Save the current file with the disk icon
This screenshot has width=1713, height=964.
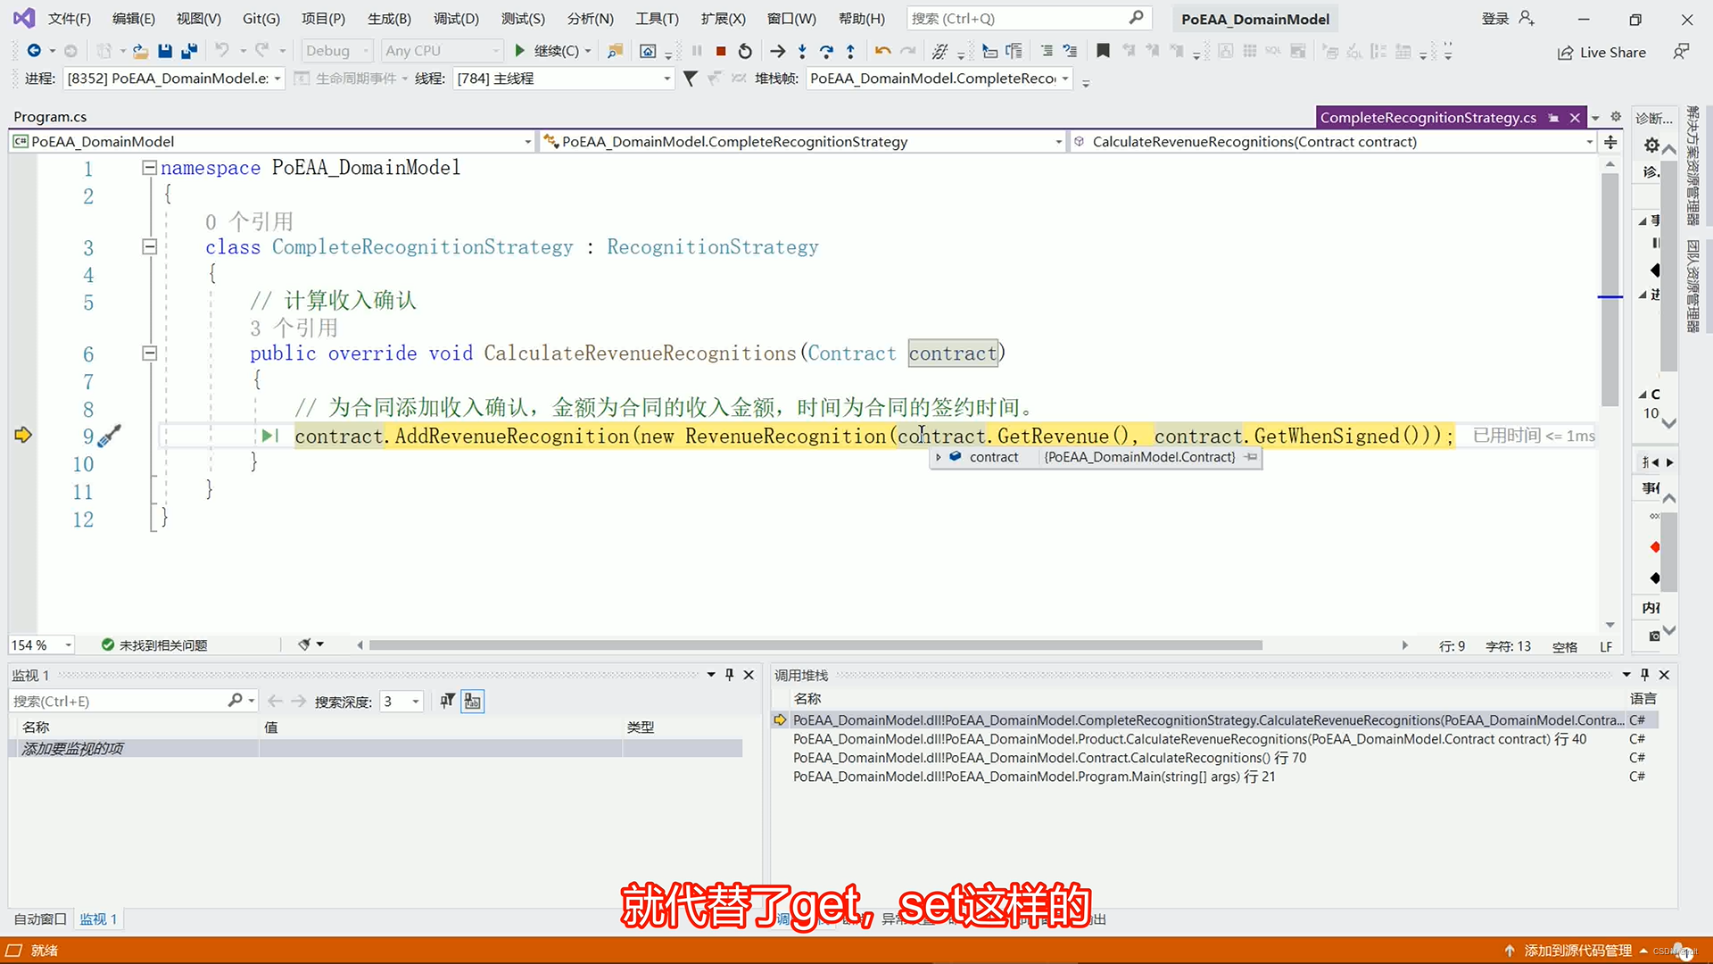[x=164, y=51]
